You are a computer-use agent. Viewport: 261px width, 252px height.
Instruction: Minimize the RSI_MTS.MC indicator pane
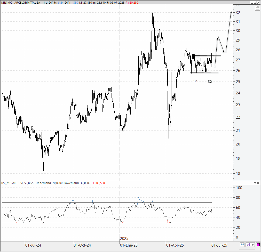tap(252, 183)
